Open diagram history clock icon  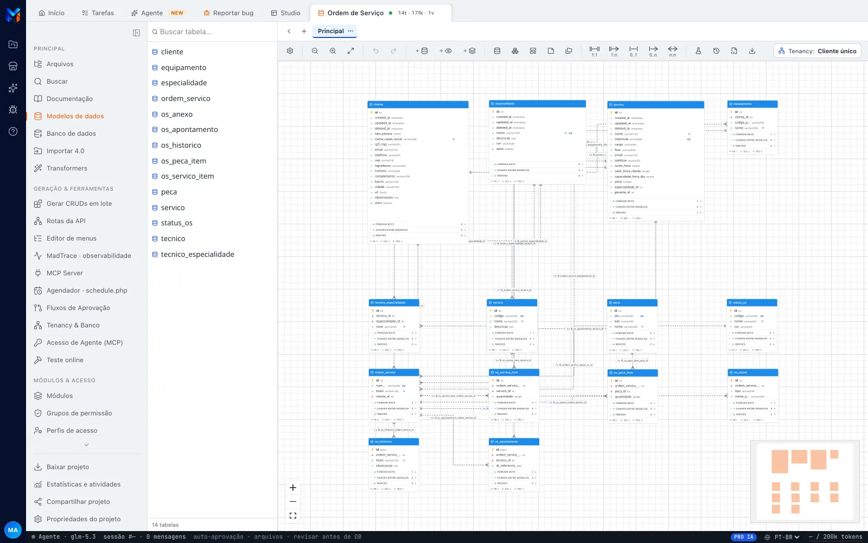716,51
